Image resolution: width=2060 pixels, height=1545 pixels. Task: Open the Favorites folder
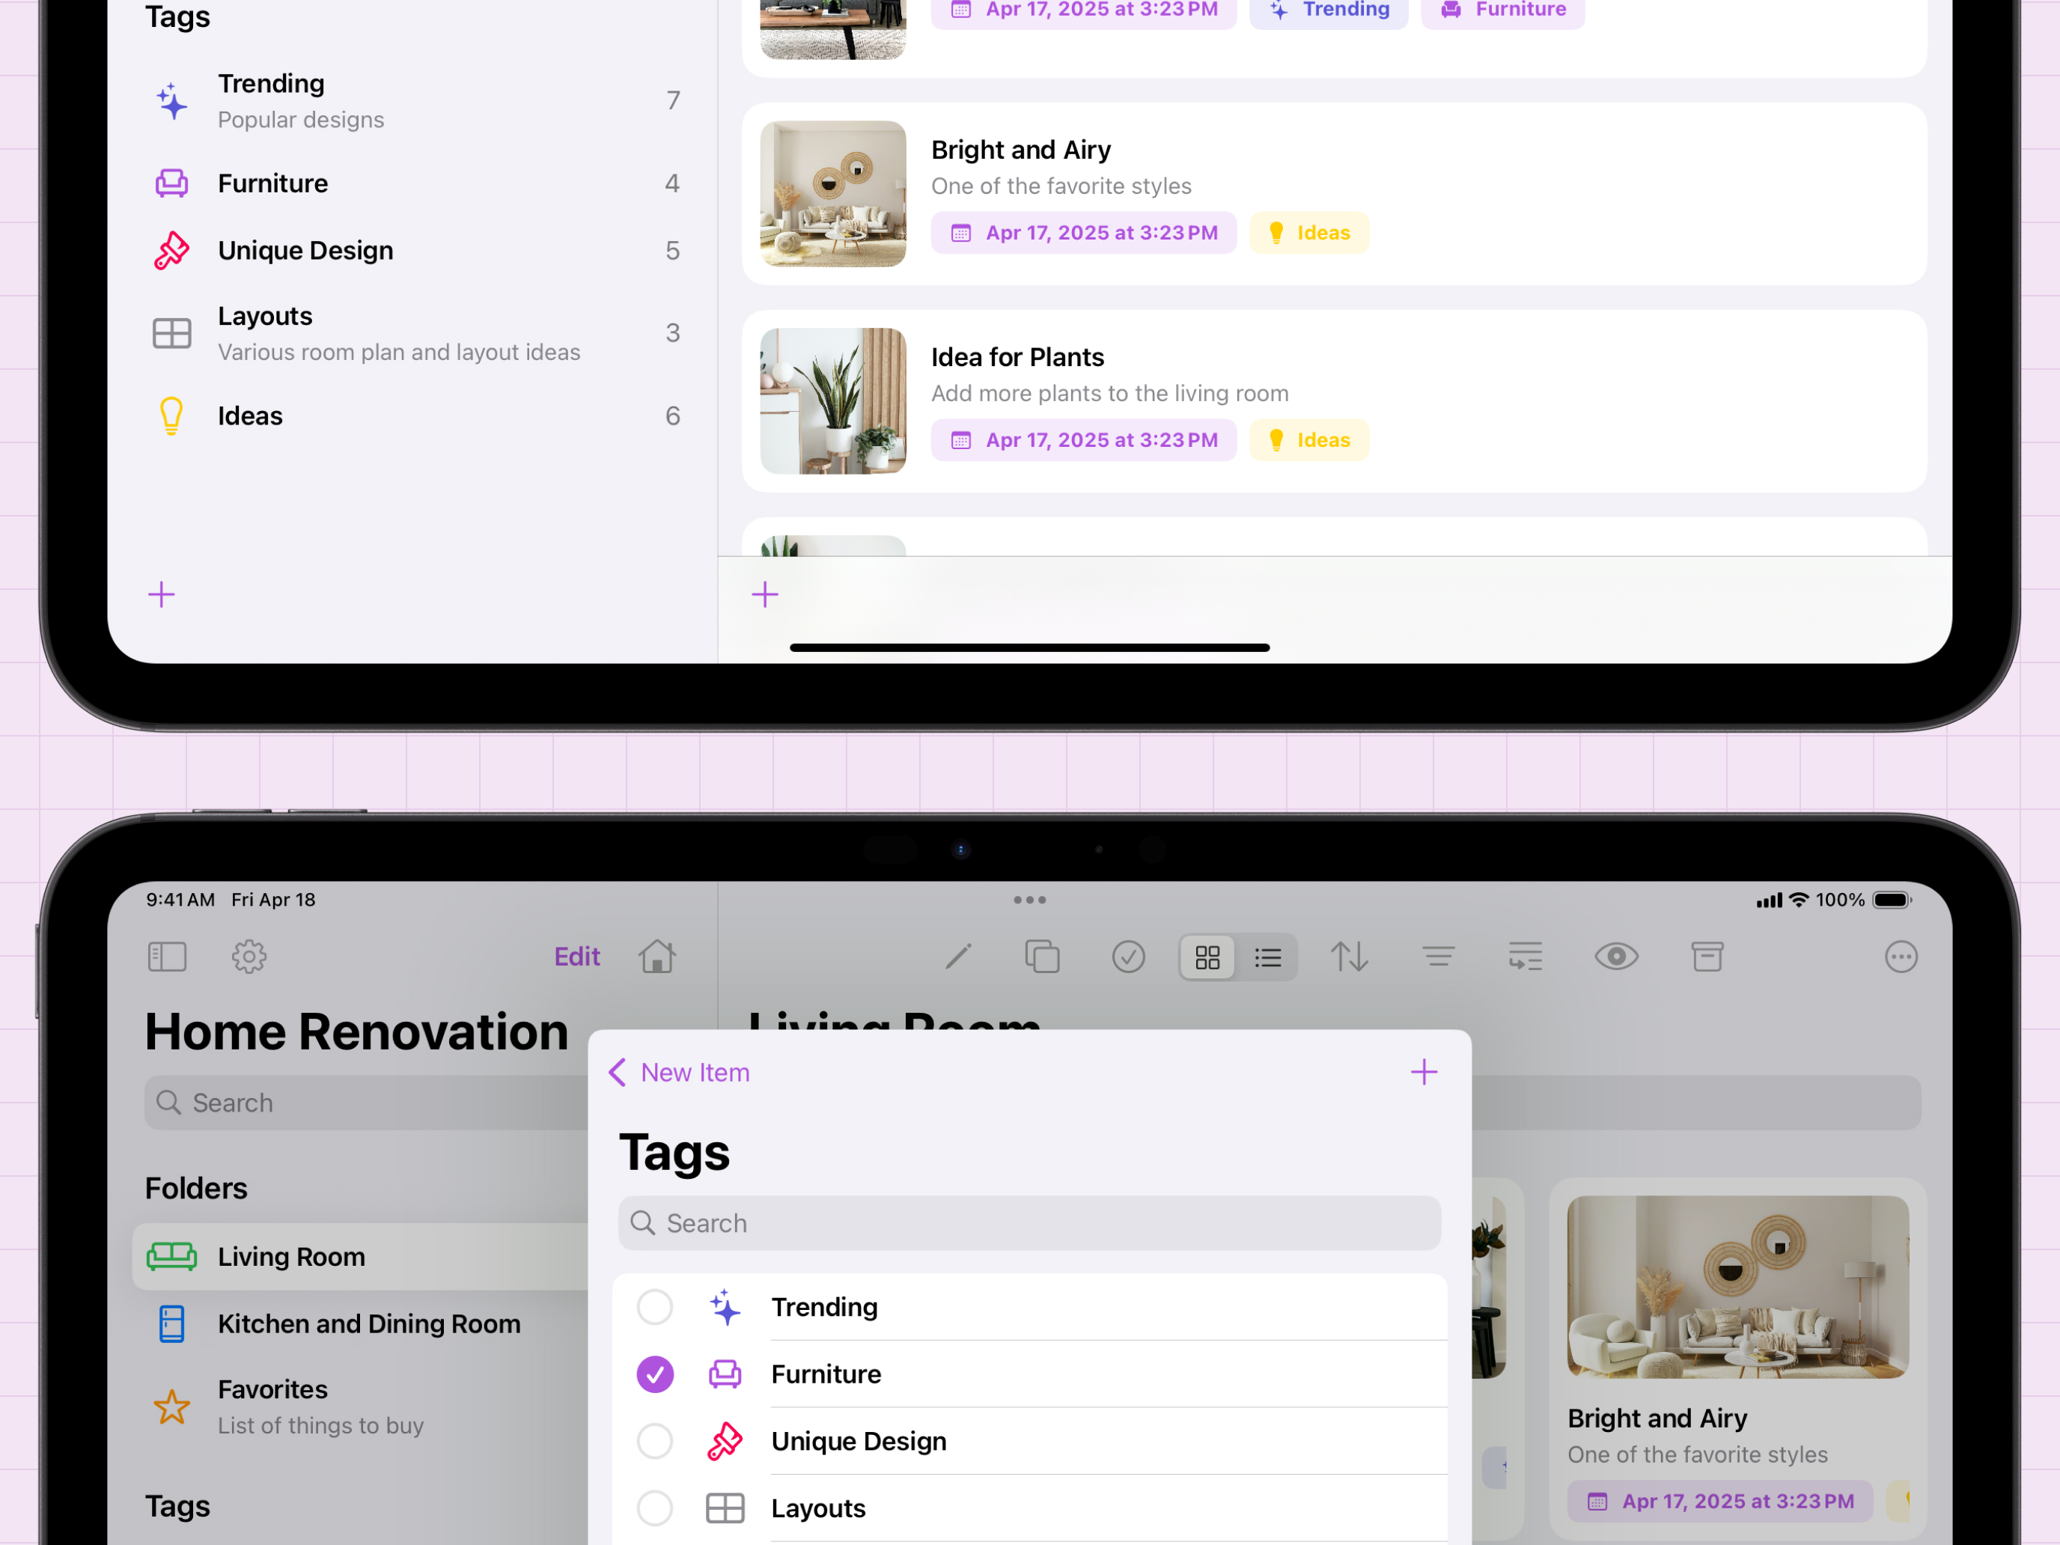pos(360,1407)
